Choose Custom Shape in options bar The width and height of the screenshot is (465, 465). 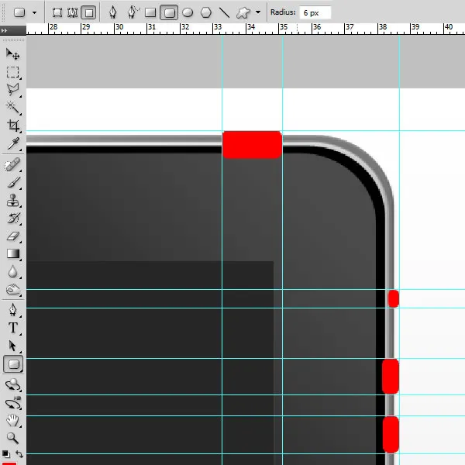click(243, 12)
